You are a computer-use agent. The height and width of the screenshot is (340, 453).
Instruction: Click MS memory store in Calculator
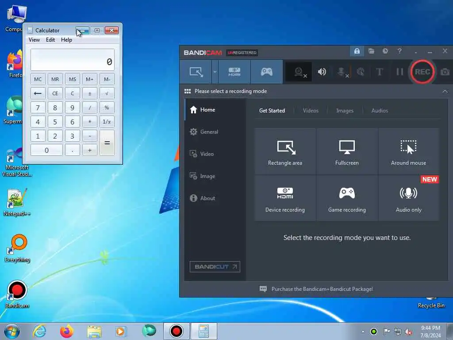click(73, 79)
